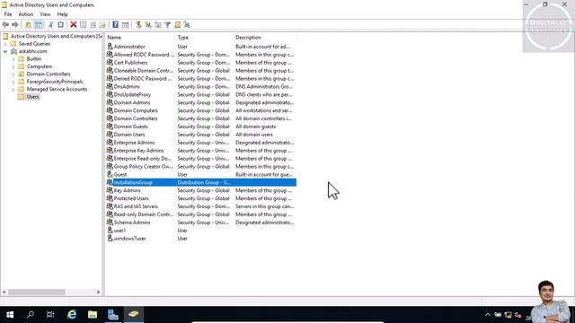This screenshot has height=323, width=575.
Task: Toggle Show/Hide Console Tree toolbar icon
Action: click(x=39, y=24)
